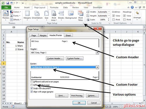Toggle Gridlines Print checkbox

coord(113,20)
